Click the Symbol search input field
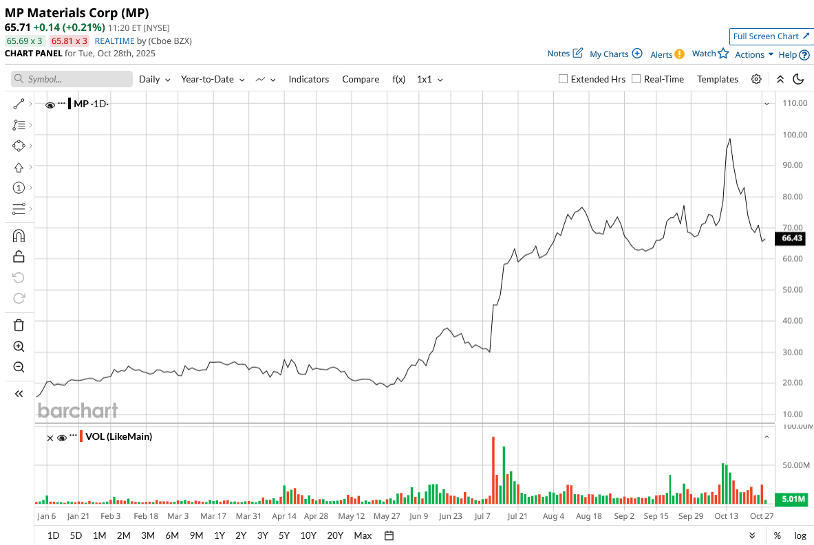 [x=72, y=79]
